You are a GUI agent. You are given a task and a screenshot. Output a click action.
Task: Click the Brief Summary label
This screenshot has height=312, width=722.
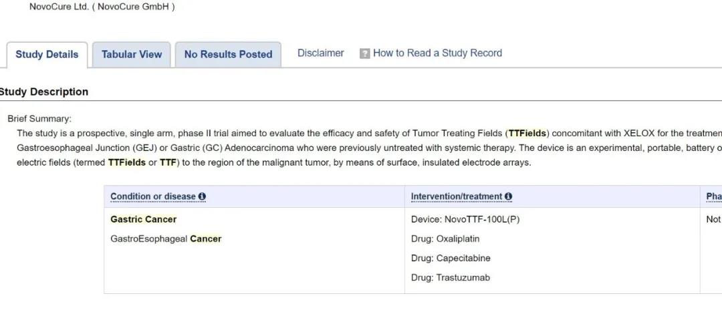pos(39,119)
